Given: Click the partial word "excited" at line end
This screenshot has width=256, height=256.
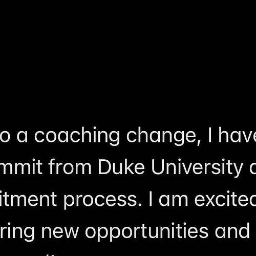Looking at the screenshot, I should coord(225,199).
